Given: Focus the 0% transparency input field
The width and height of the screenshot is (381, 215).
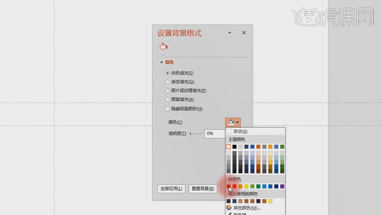Looking at the screenshot, I should click(x=215, y=134).
